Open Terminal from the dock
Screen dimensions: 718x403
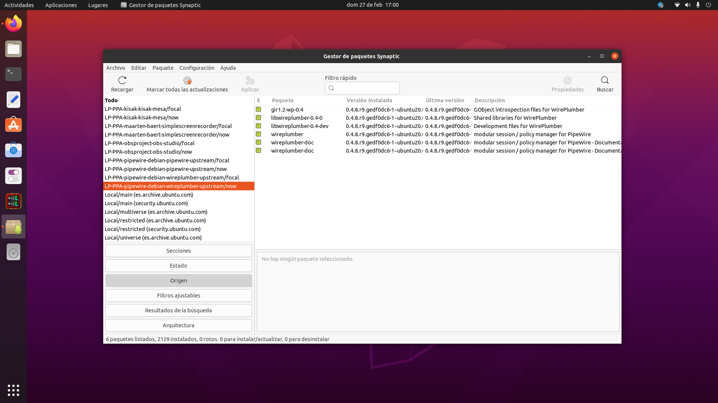pos(13,74)
